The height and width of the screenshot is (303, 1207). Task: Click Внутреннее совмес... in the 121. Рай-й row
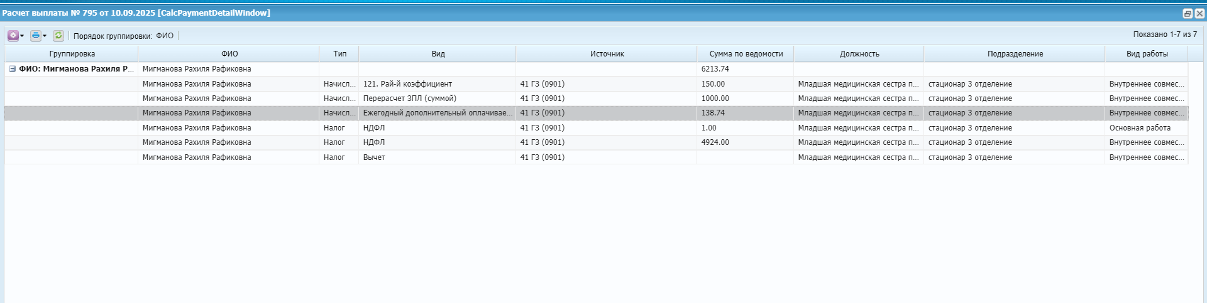pyautogui.click(x=1147, y=84)
